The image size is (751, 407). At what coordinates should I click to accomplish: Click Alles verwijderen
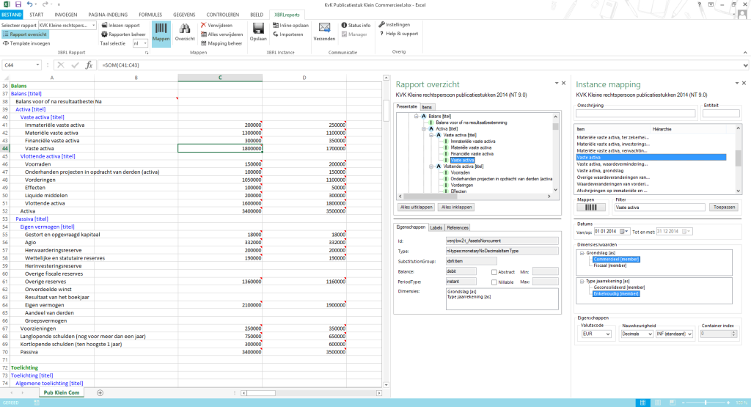tap(221, 34)
